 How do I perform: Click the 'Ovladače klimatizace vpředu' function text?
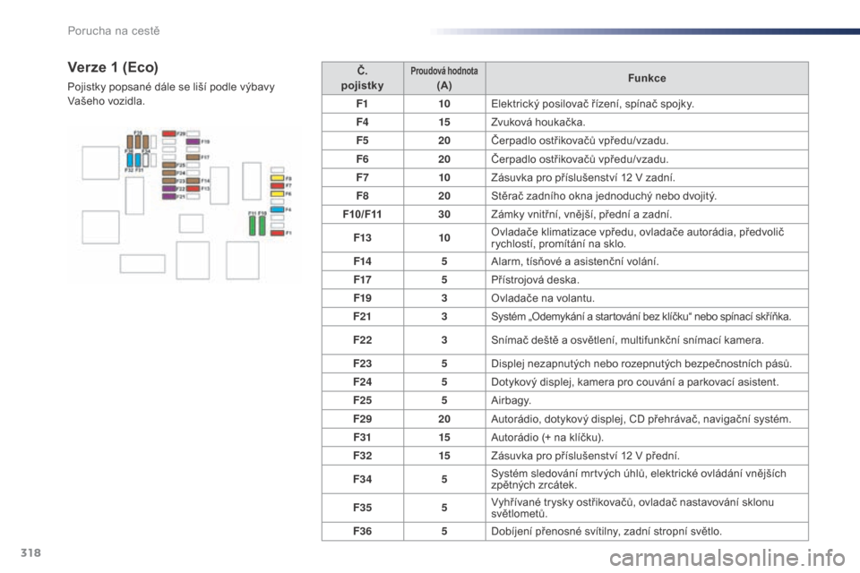tap(637, 237)
